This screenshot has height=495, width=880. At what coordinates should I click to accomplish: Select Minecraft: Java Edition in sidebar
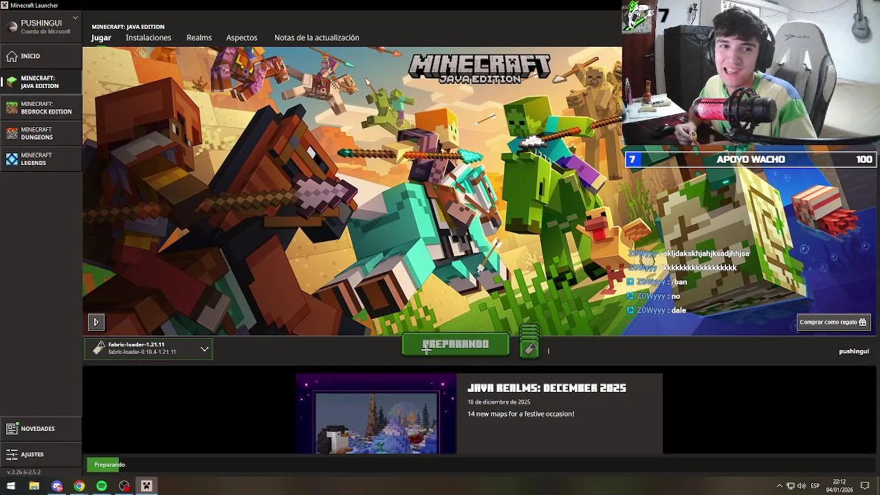[x=41, y=82]
